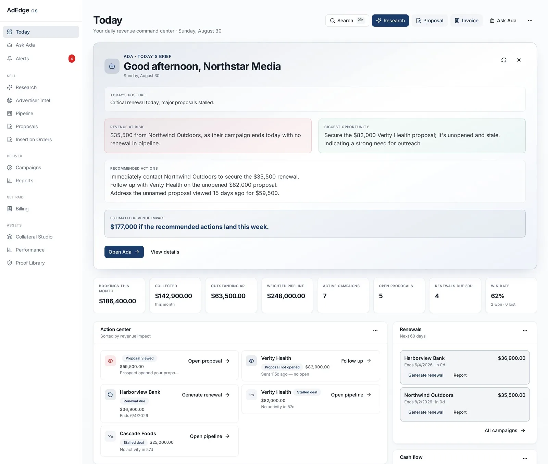Open Renewals panel options menu
This screenshot has height=464, width=548.
coord(525,331)
